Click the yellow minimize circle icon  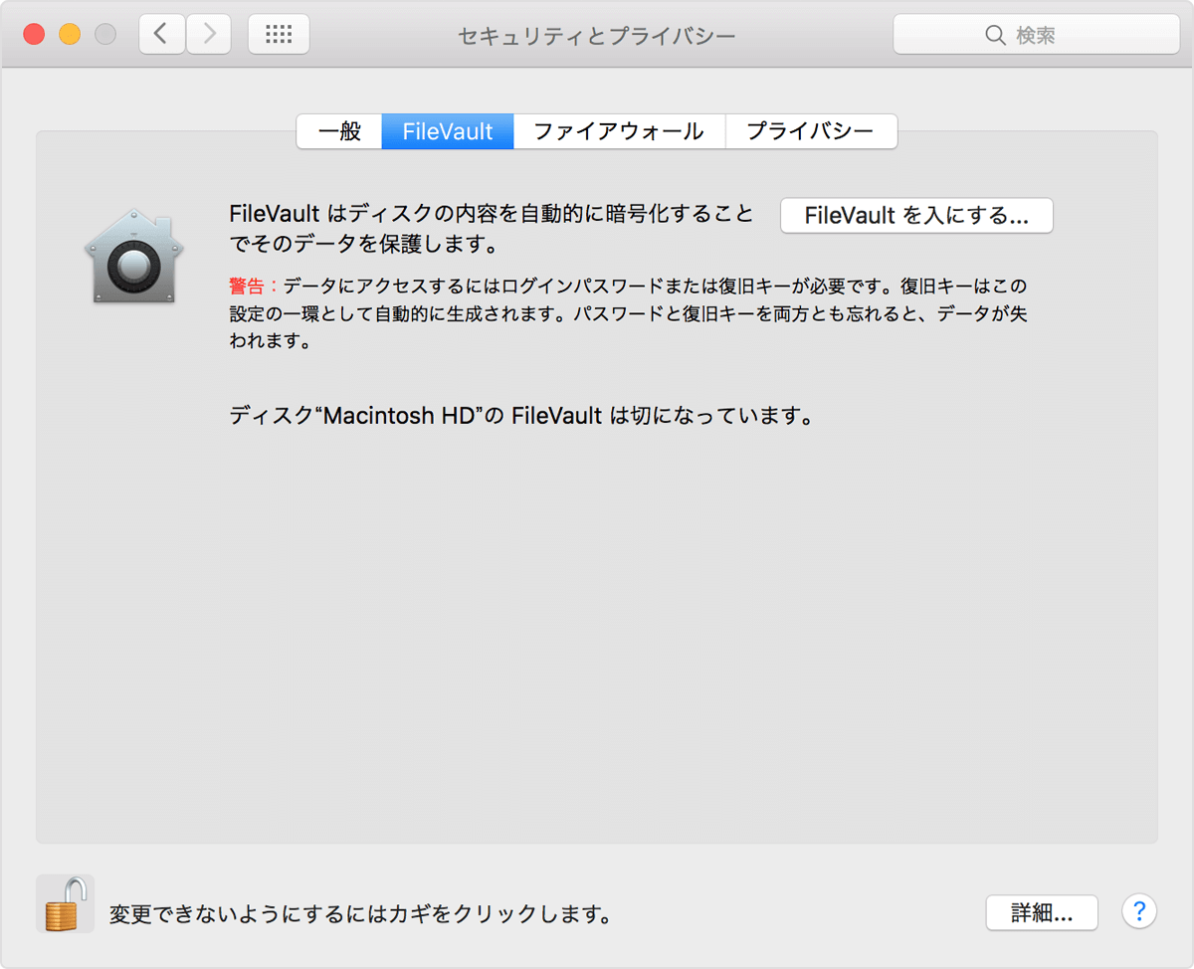[x=67, y=32]
